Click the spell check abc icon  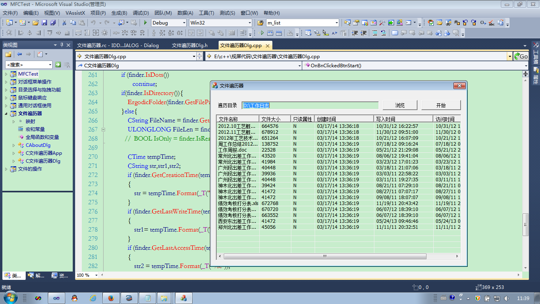coord(491,23)
